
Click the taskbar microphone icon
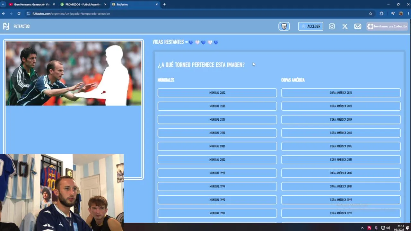(x=376, y=228)
